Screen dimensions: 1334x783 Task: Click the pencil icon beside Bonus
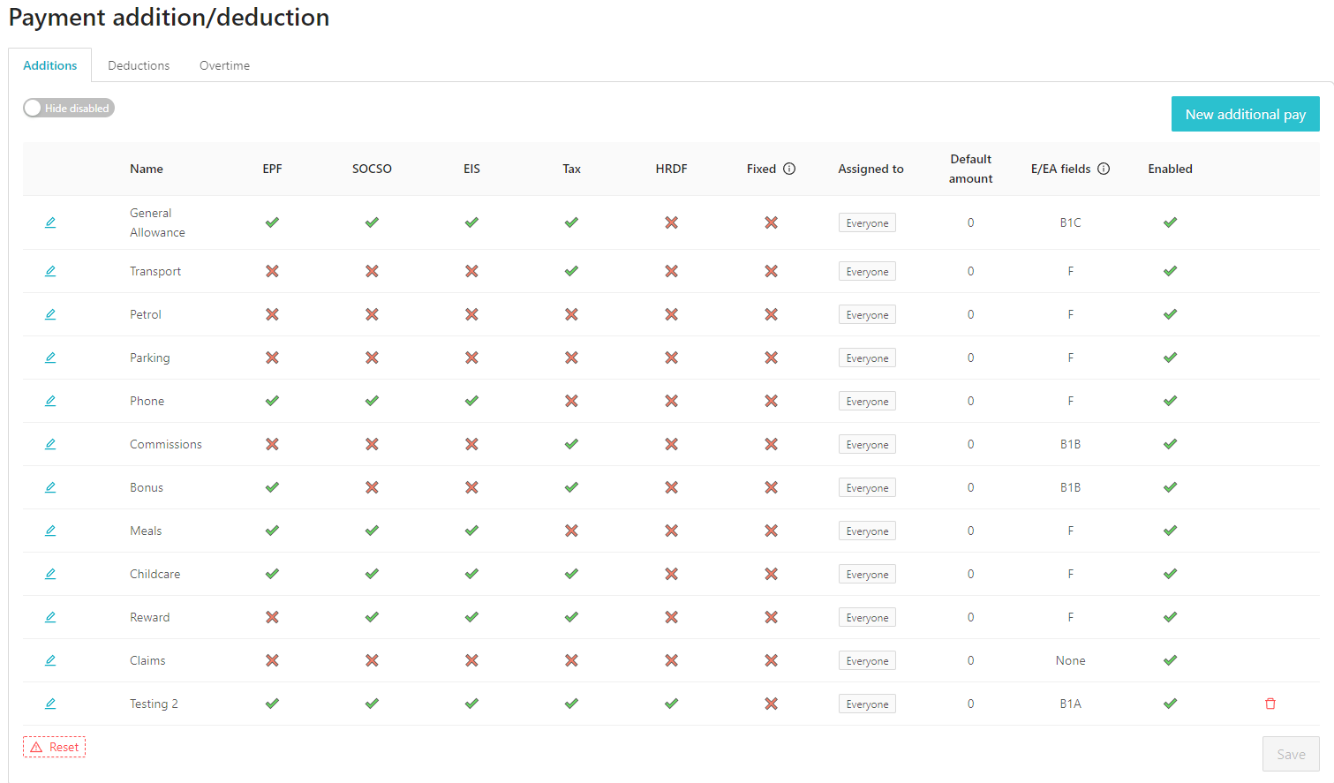tap(50, 487)
